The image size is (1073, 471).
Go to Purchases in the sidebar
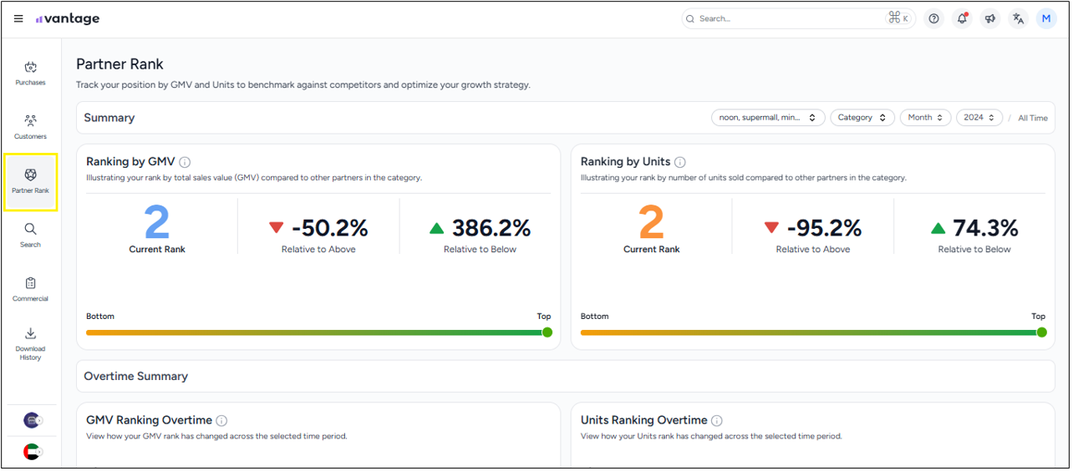(x=31, y=73)
